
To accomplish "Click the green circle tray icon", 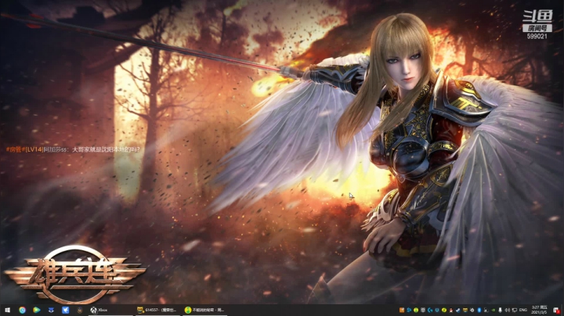I will click(x=416, y=310).
